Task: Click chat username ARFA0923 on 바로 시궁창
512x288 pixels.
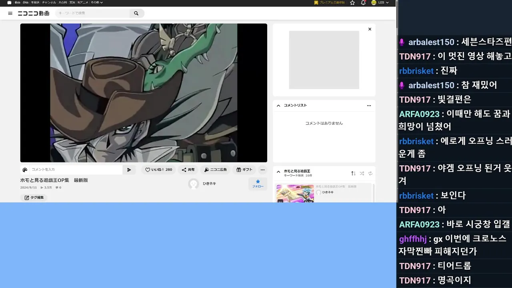Action: click(419, 224)
